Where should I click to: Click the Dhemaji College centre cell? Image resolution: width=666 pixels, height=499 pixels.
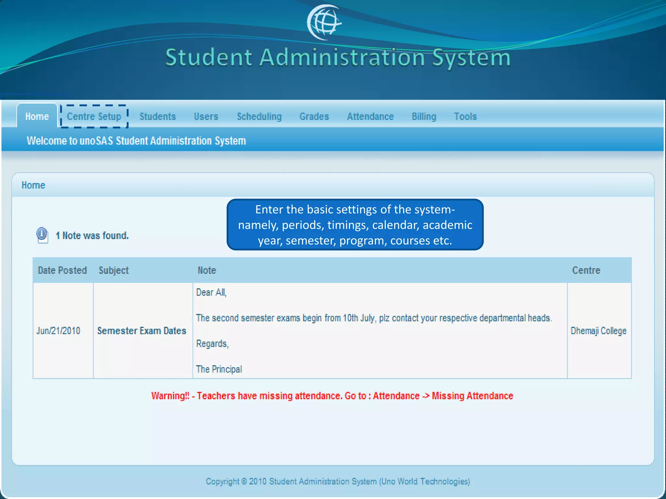pyautogui.click(x=599, y=331)
